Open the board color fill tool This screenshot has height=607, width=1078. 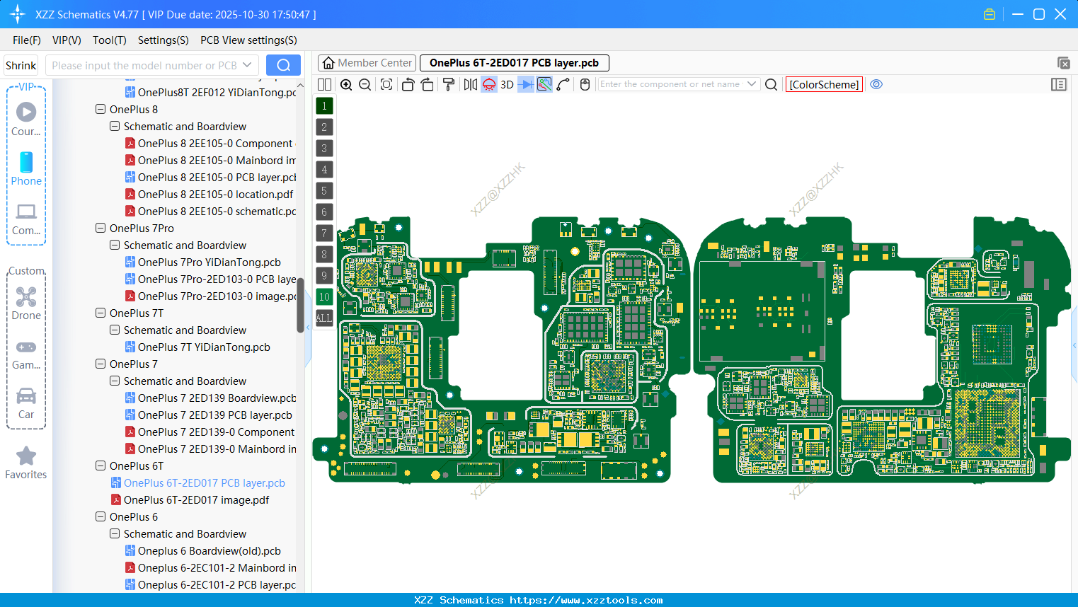pos(448,84)
